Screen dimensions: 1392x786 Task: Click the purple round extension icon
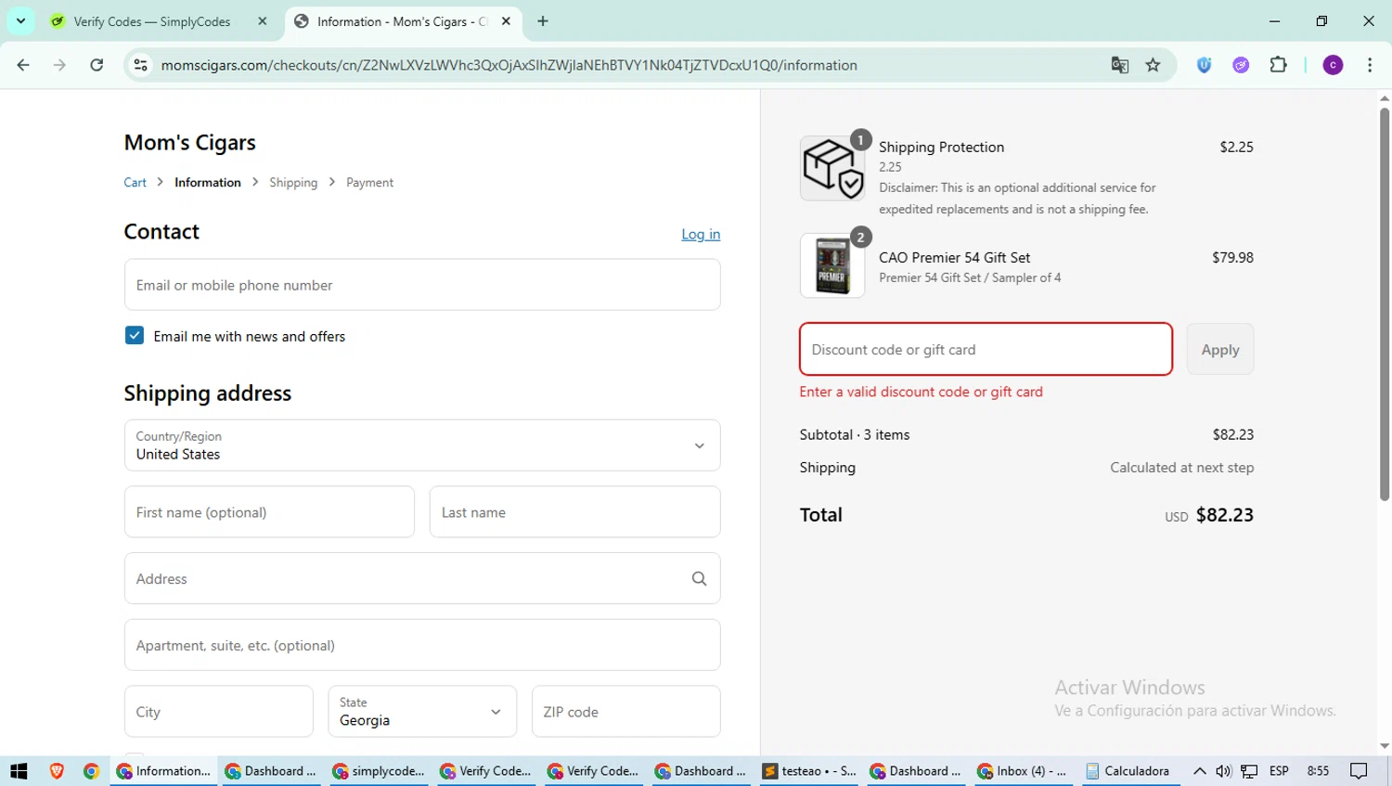click(1241, 65)
